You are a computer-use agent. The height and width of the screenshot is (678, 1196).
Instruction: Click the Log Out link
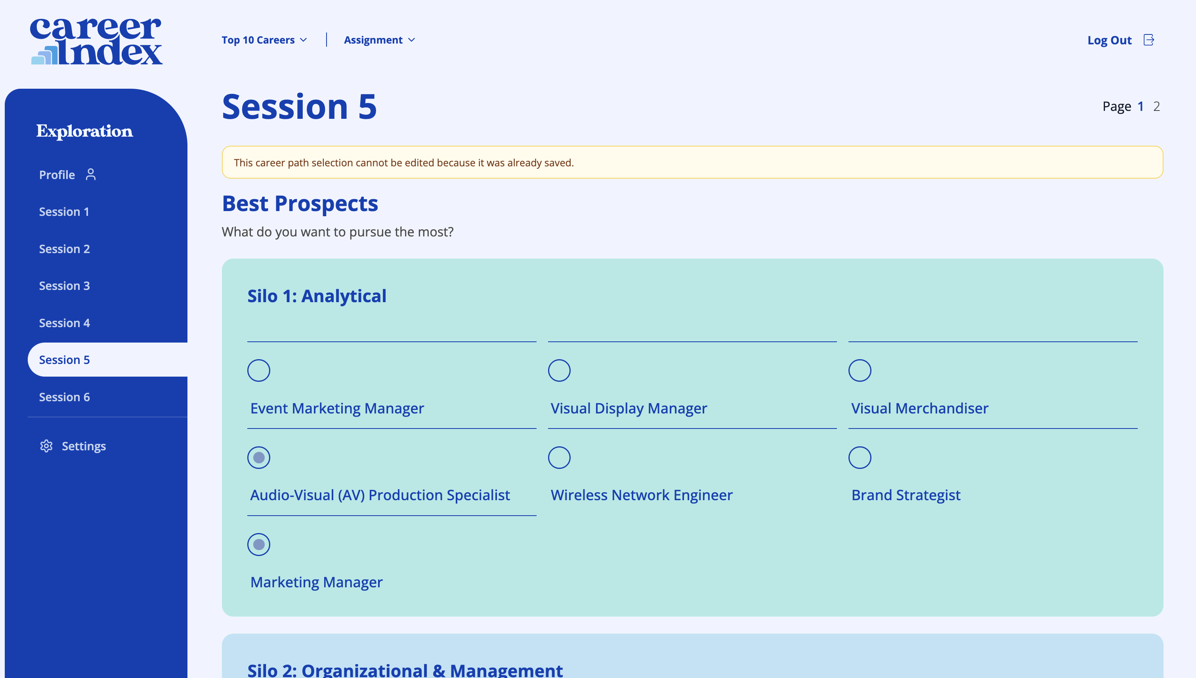coord(1109,40)
